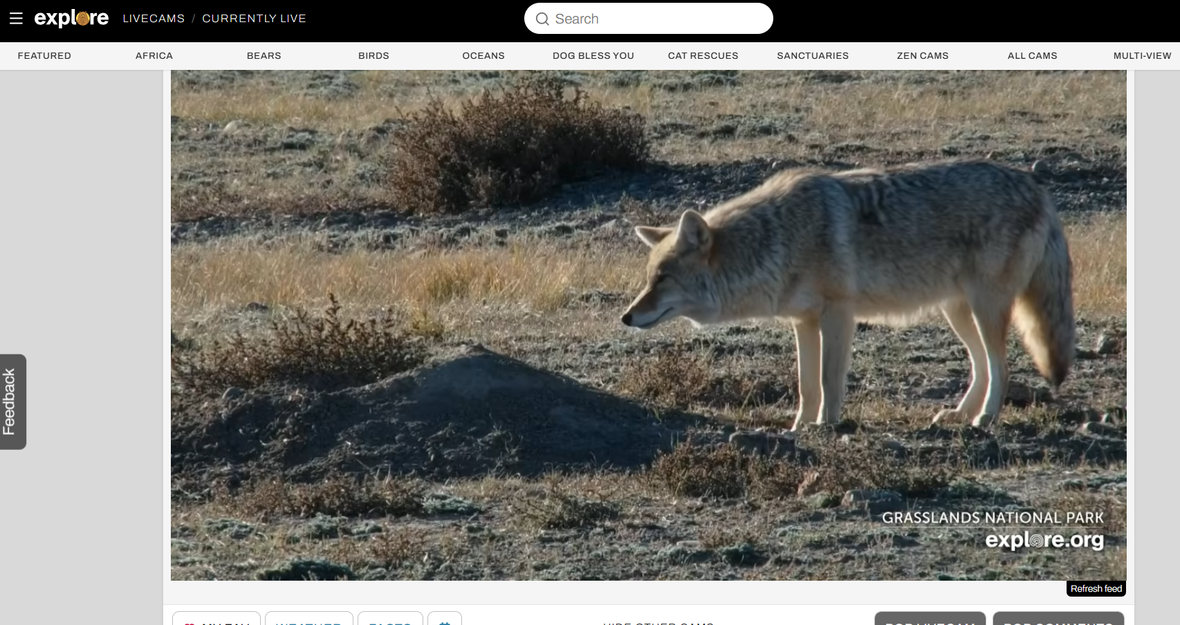Open the ZEN CAMS category
This screenshot has width=1180, height=625.
[923, 55]
